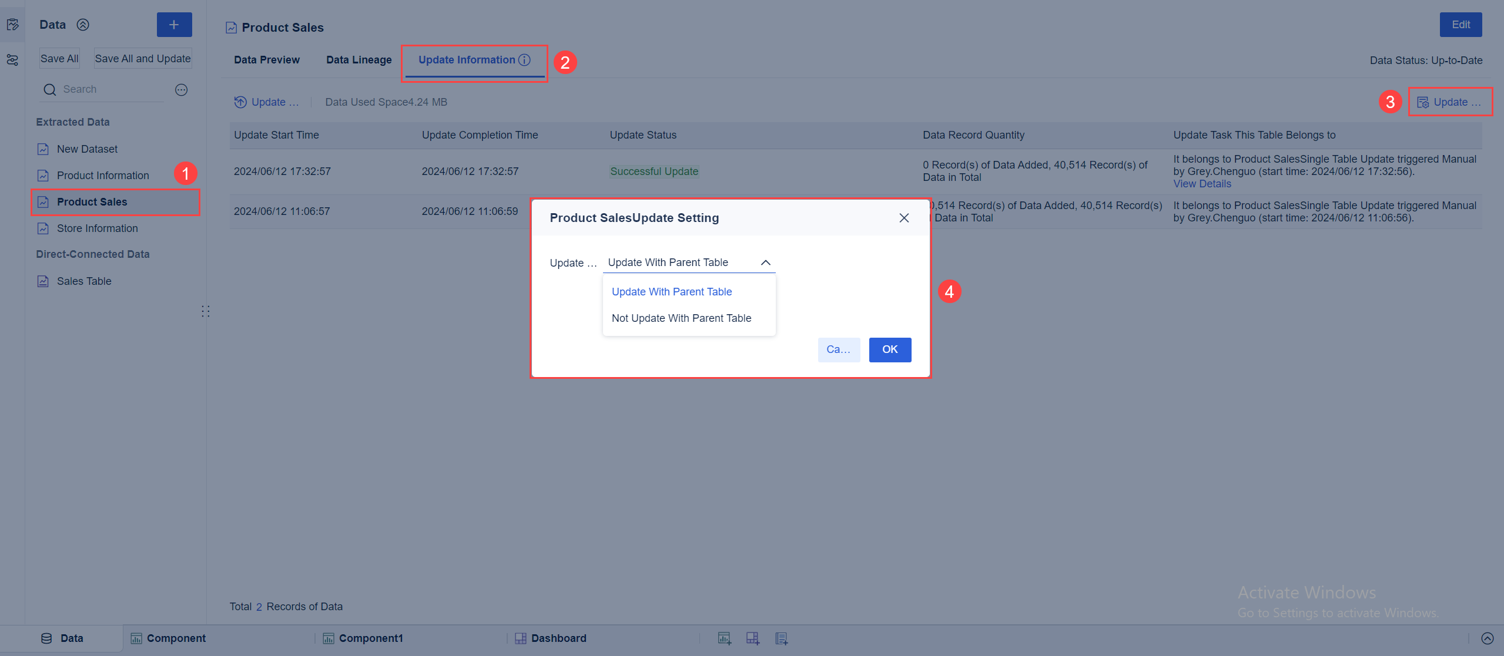Click the Data Record Quantity column header
Image resolution: width=1504 pixels, height=656 pixels.
click(x=973, y=135)
